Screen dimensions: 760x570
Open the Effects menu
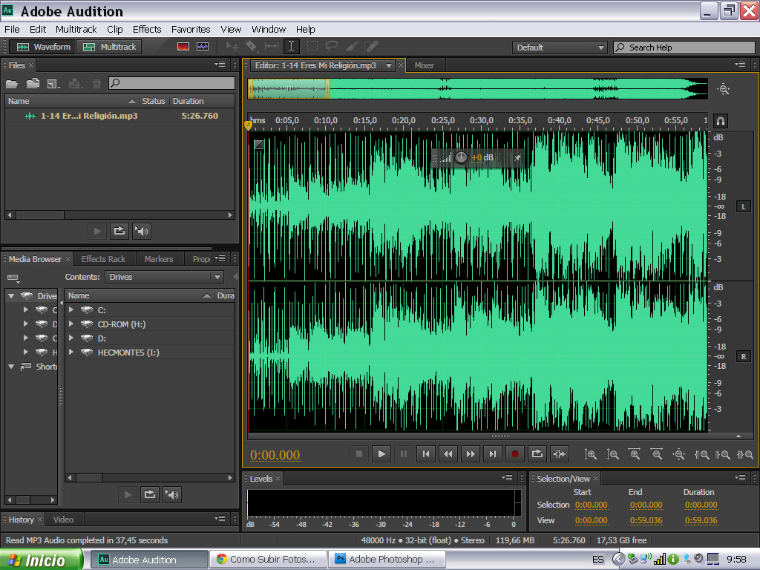pos(146,29)
